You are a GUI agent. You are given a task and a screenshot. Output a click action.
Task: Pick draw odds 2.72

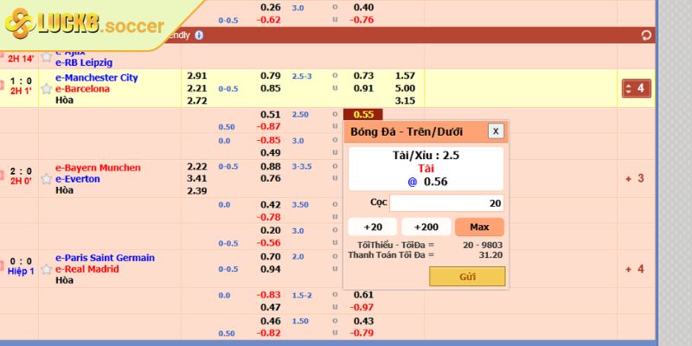point(197,100)
